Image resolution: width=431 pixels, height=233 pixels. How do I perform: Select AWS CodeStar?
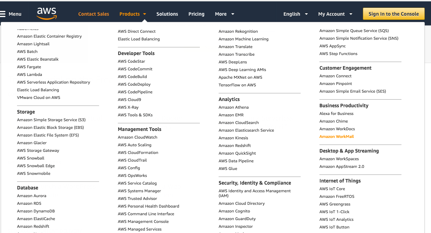click(131, 61)
